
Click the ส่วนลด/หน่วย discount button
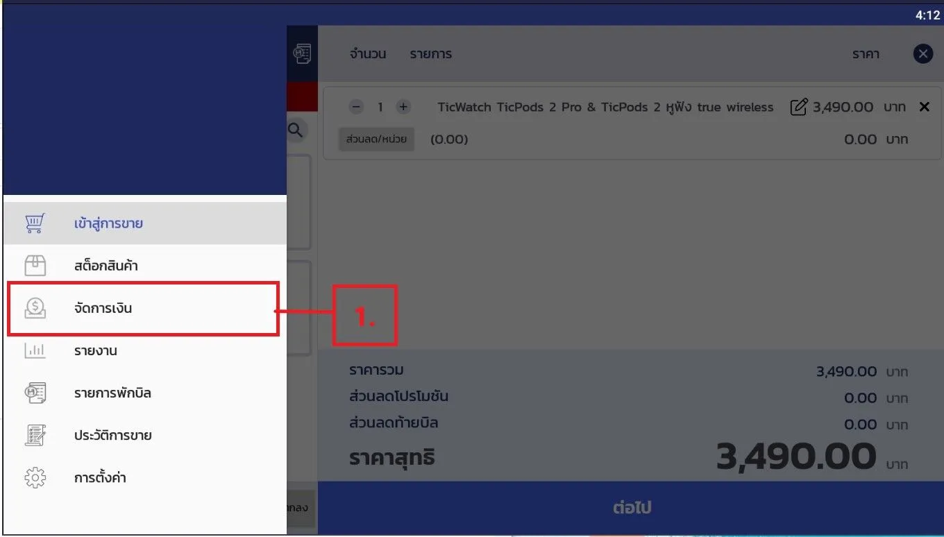coord(376,139)
